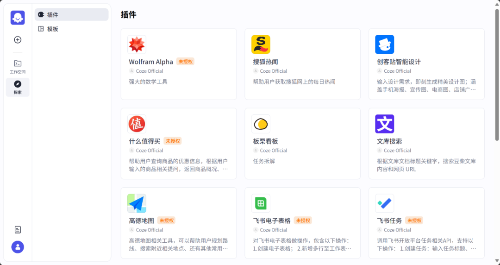Viewport: 500px width, 265px height.
Task: Click 未授权 badge on 什么值得买
Action: pos(173,141)
